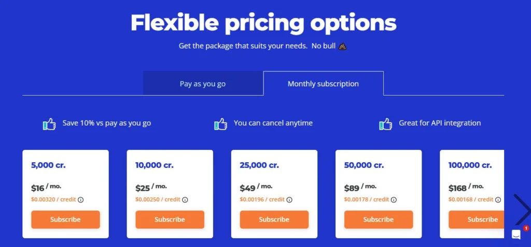Image resolution: width=531 pixels, height=247 pixels.
Task: Click the thumbs-up icon beside cancel anytime
Action: click(x=220, y=124)
